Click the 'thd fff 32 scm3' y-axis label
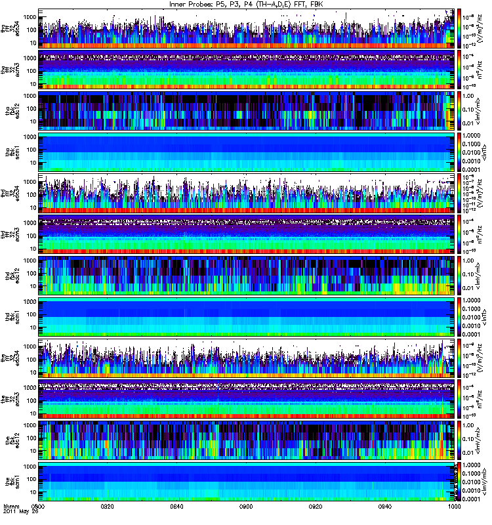Viewport: 492px width, 525px height. pos(10,235)
